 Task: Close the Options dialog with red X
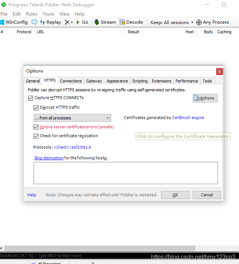tap(219, 72)
